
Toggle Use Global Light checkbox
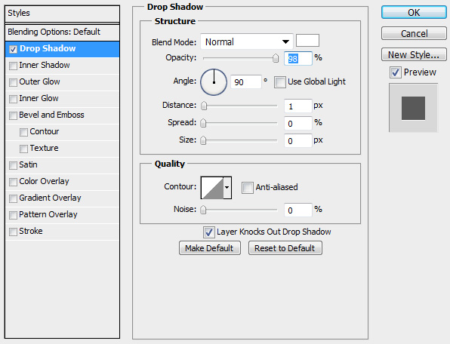(280, 82)
